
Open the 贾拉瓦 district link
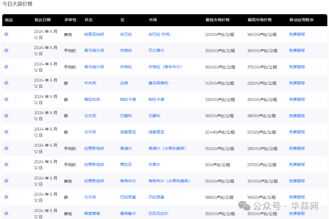[x=126, y=164]
